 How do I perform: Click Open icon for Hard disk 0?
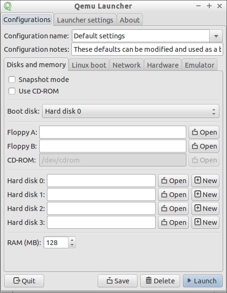pyautogui.click(x=173, y=181)
